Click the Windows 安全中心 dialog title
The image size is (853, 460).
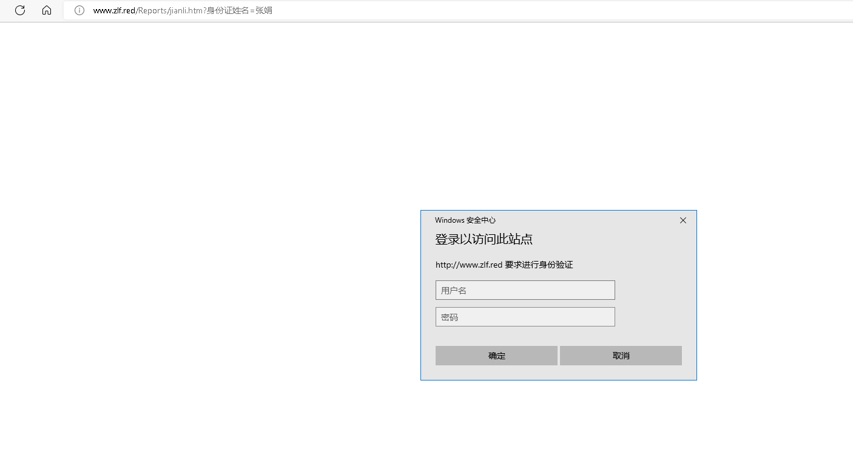tap(465, 220)
